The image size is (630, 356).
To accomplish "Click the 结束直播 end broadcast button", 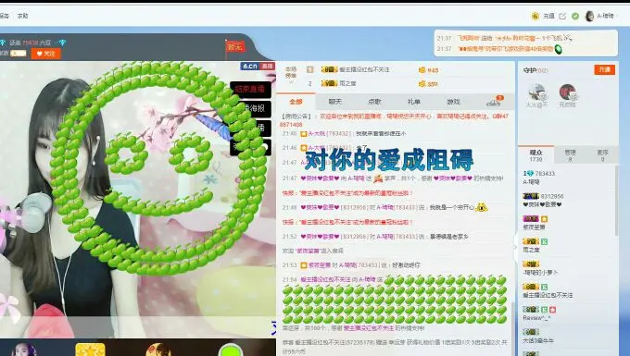I will (250, 89).
